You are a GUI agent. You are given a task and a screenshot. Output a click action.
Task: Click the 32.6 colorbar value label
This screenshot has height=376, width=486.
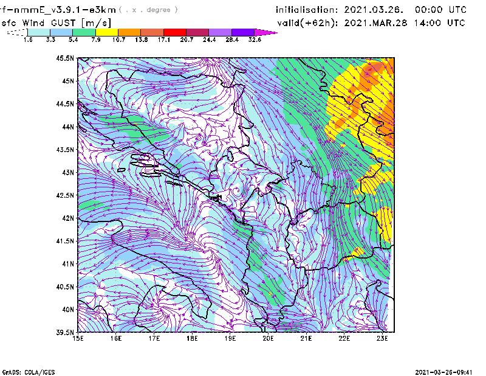pos(255,40)
